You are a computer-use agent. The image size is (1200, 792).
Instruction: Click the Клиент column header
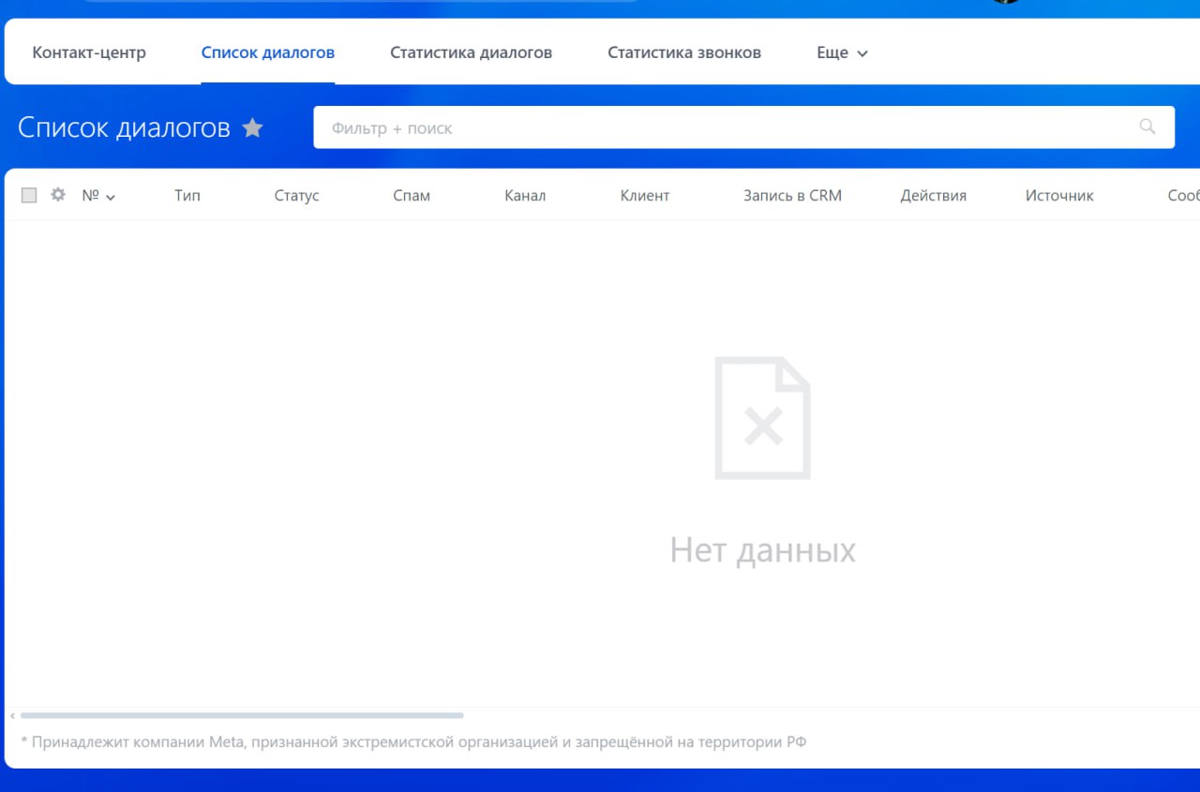tap(645, 196)
